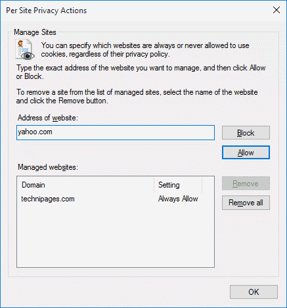Click the Manage Sites group heading
The height and width of the screenshot is (308, 287).
click(35, 32)
